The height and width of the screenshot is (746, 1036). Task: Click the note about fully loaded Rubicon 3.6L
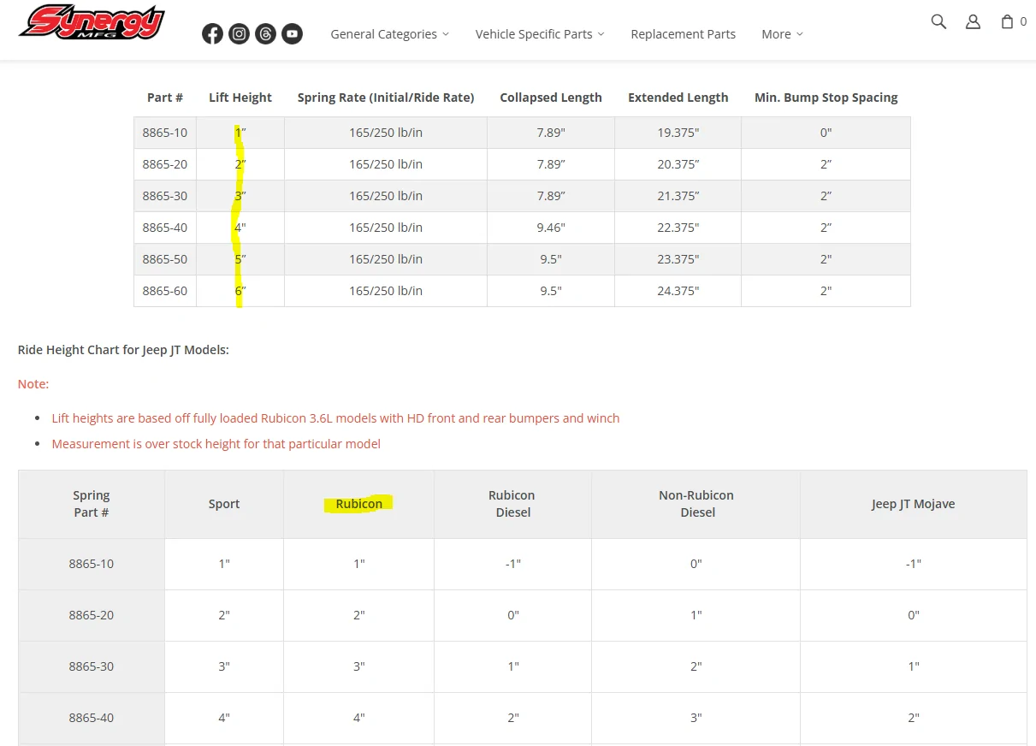click(x=335, y=418)
